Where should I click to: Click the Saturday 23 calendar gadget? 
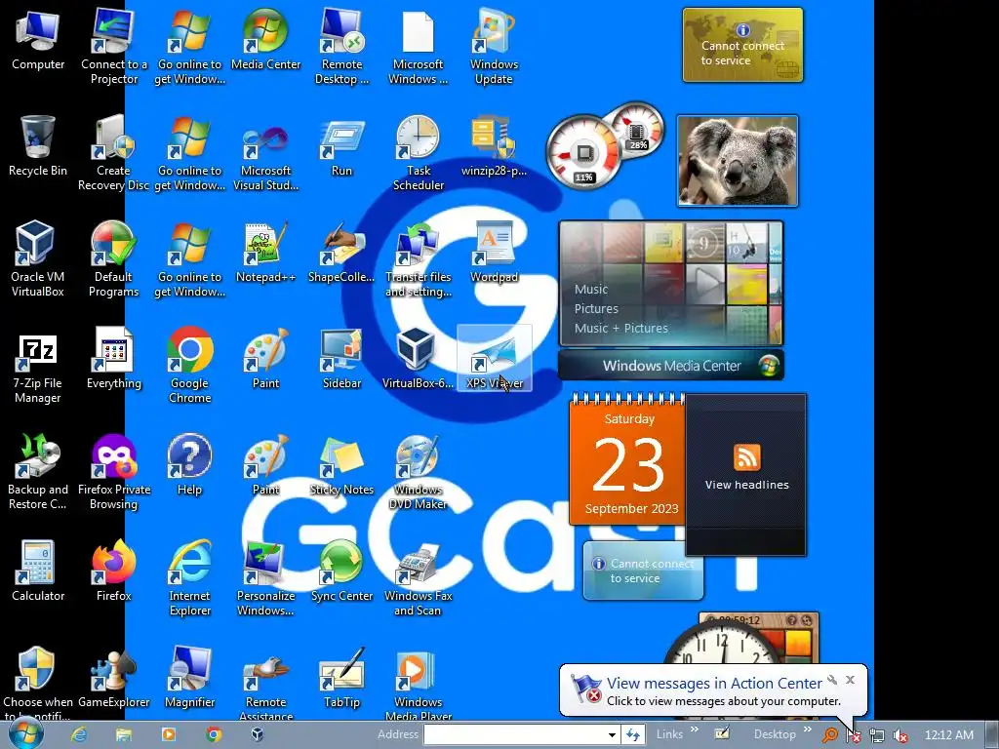coord(628,460)
